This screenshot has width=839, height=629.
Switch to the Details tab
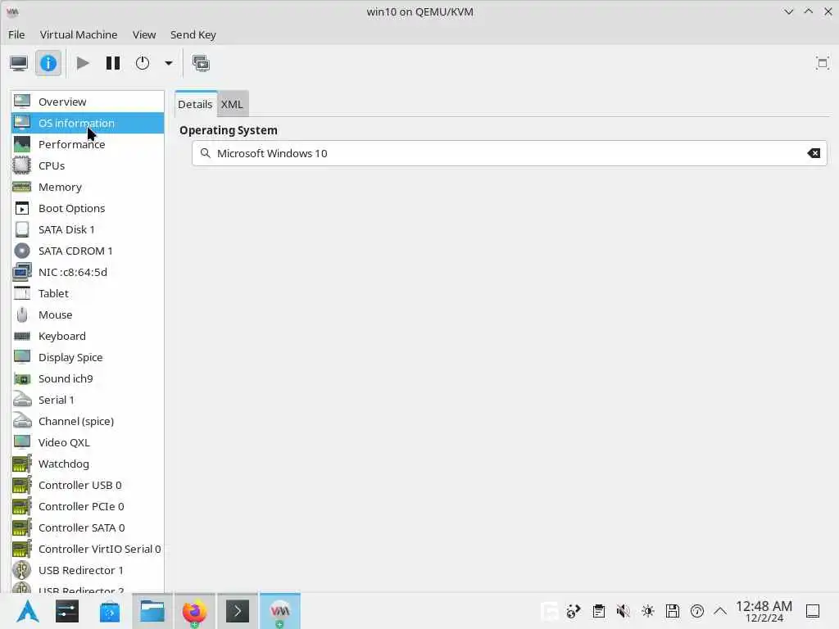pos(195,104)
